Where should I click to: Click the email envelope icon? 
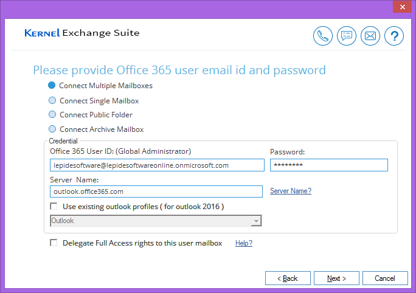[x=370, y=36]
